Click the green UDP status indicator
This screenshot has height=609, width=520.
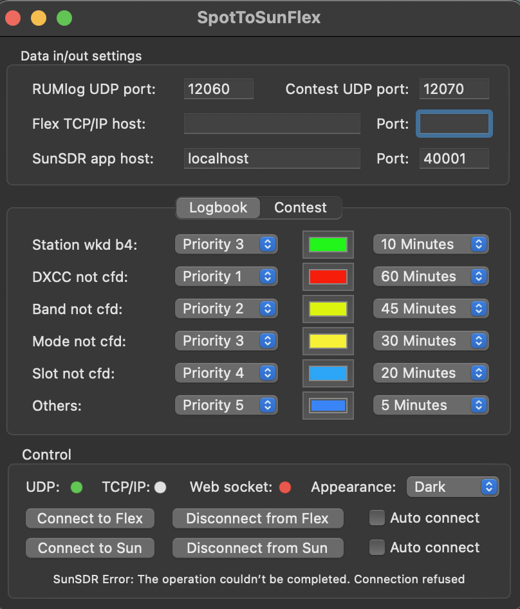coord(77,487)
